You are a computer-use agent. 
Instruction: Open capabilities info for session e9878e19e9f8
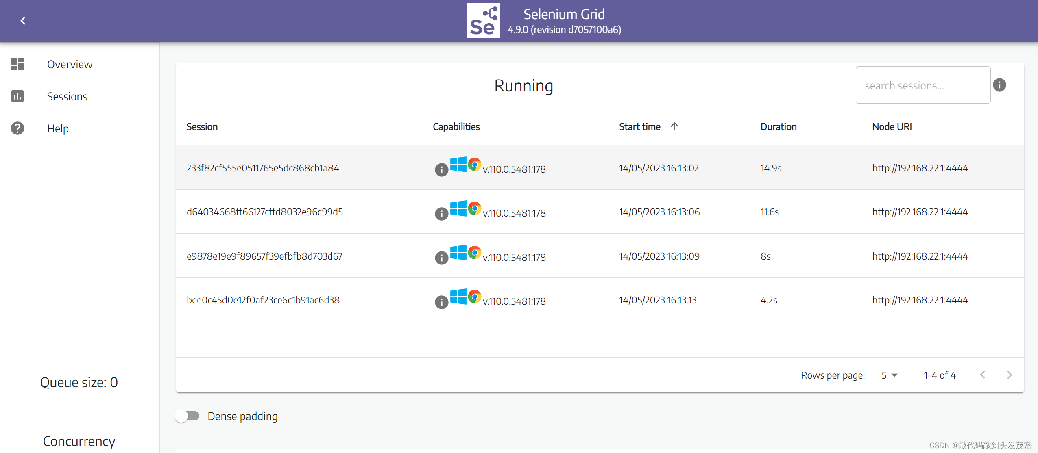pyautogui.click(x=441, y=258)
